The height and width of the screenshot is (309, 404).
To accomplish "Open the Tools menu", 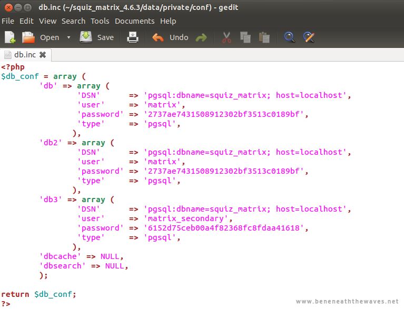I will coord(100,21).
